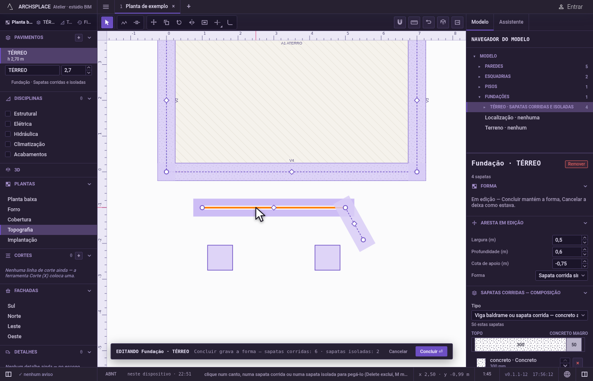
Task: Select the Modelo tab
Action: click(480, 22)
